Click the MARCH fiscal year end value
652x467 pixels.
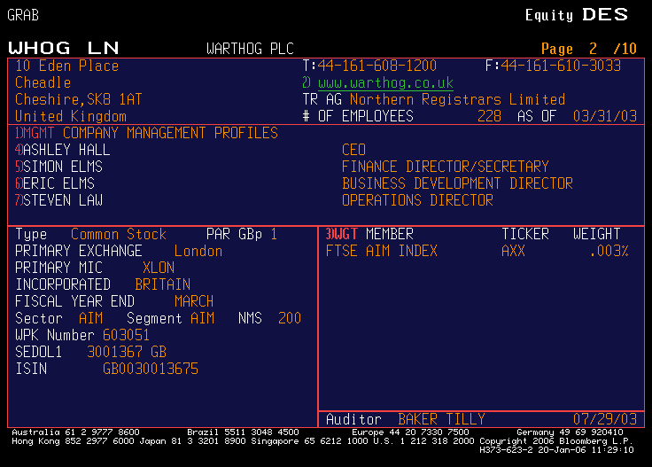[194, 301]
